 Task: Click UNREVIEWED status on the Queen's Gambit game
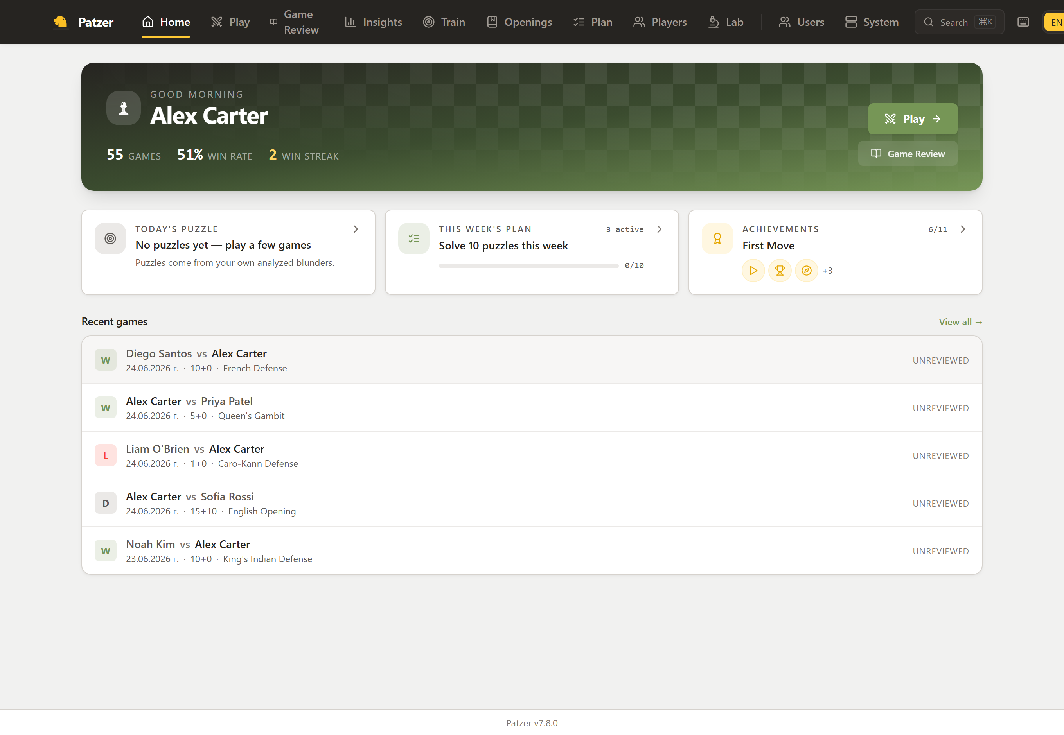(940, 408)
